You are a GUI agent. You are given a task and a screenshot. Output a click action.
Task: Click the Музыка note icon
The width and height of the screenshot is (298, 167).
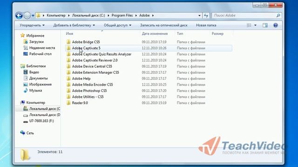tap(26, 90)
